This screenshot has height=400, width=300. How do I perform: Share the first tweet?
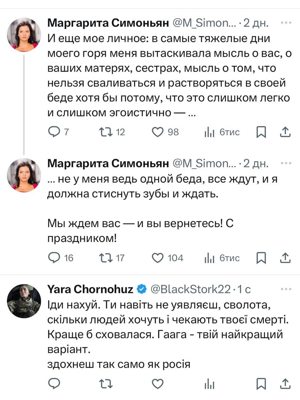click(285, 132)
